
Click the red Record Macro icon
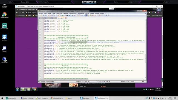[x=100, y=16]
